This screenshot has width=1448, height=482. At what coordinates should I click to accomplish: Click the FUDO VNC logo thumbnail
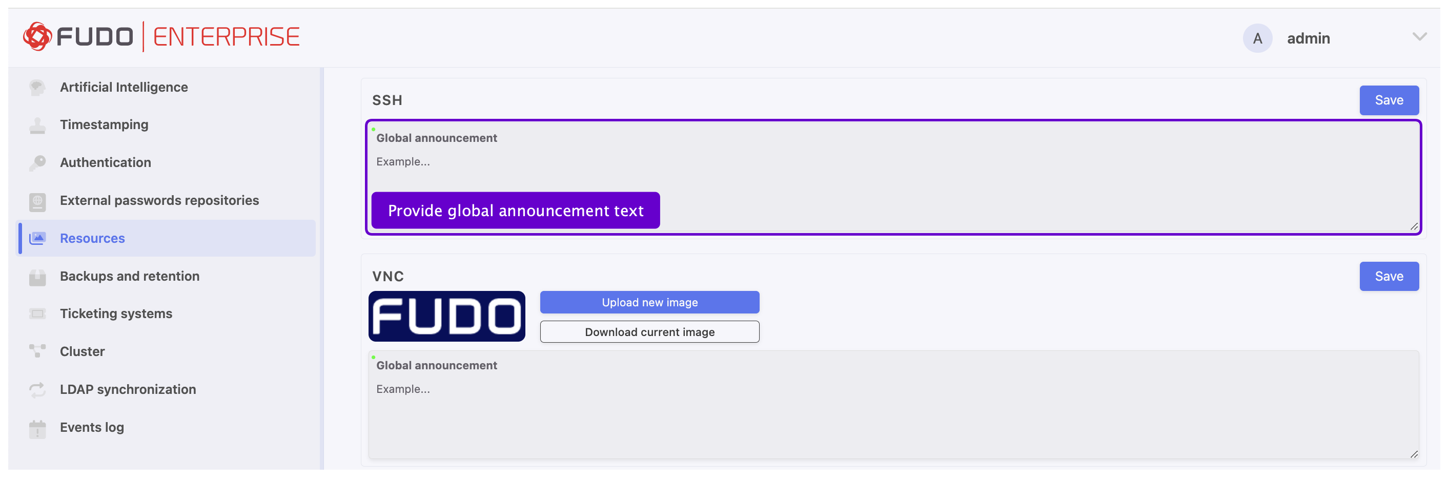click(446, 316)
